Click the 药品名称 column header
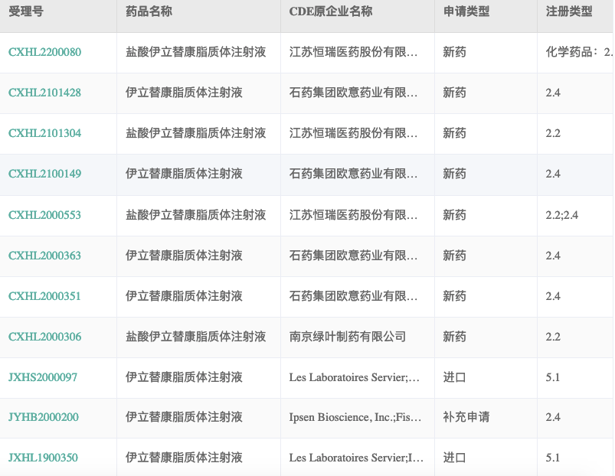The image size is (615, 476). 149,13
